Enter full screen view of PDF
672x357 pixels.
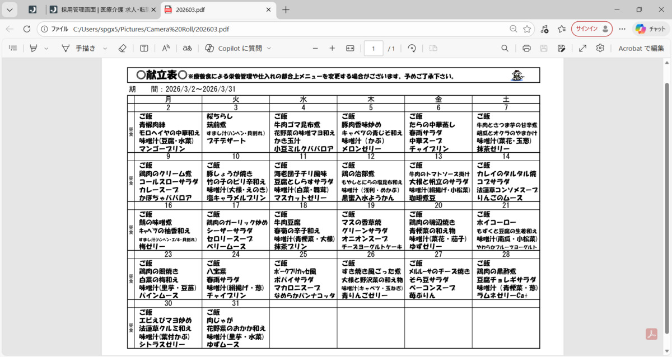click(x=582, y=49)
